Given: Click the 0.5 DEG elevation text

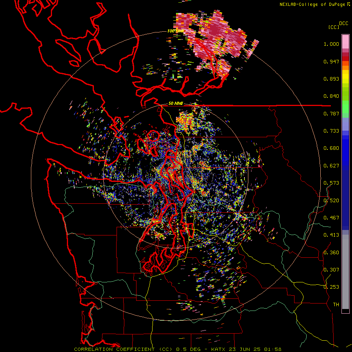Looking at the screenshot, I should 189,349.
